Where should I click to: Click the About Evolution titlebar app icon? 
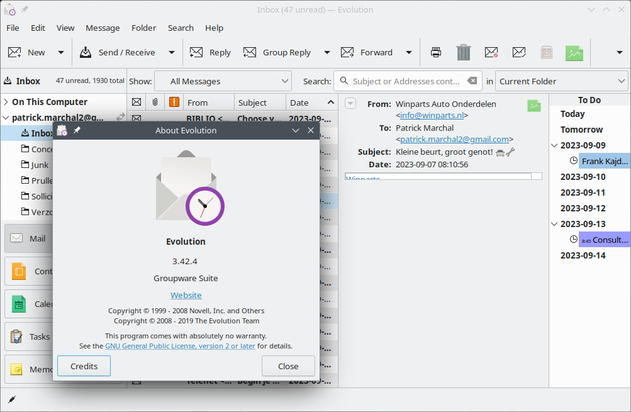tap(62, 130)
